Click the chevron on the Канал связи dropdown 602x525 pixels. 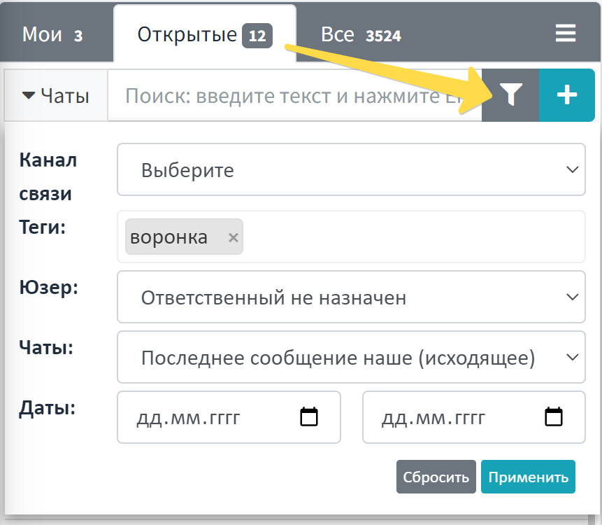tap(572, 169)
